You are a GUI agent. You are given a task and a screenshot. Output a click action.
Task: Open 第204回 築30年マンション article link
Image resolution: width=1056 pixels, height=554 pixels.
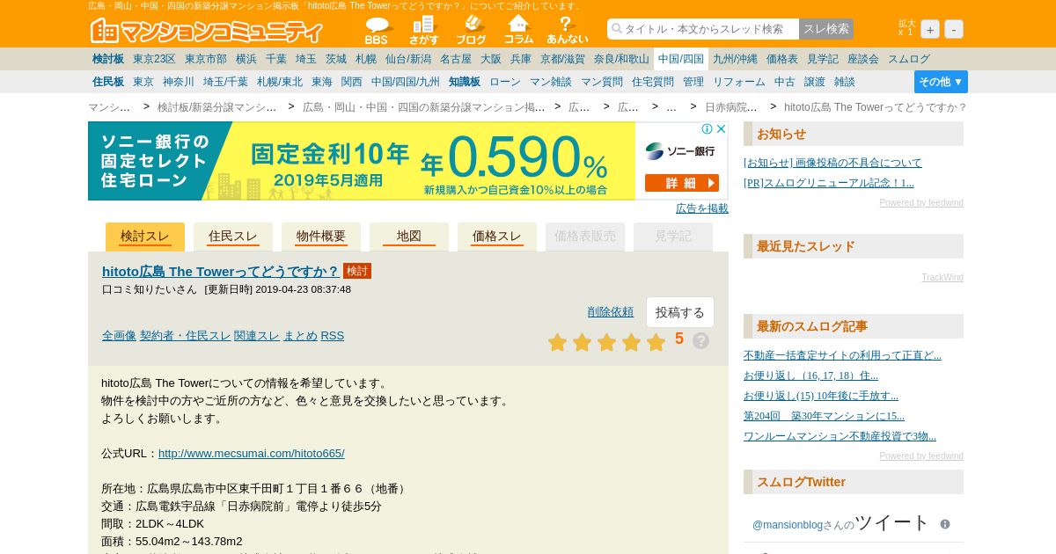click(x=824, y=416)
